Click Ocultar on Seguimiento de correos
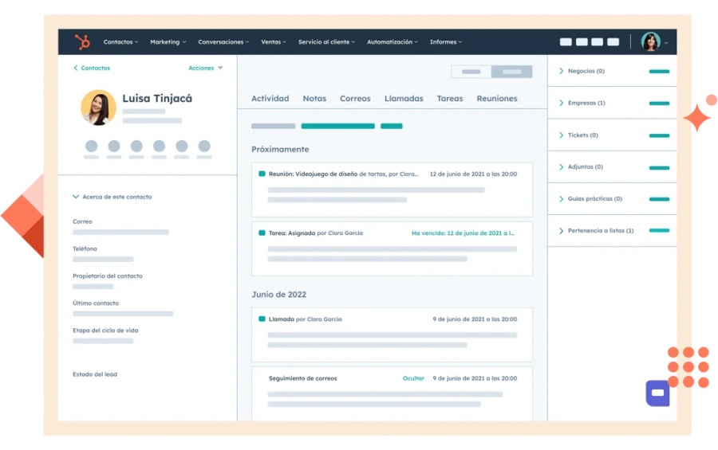718x450 pixels. pos(413,378)
